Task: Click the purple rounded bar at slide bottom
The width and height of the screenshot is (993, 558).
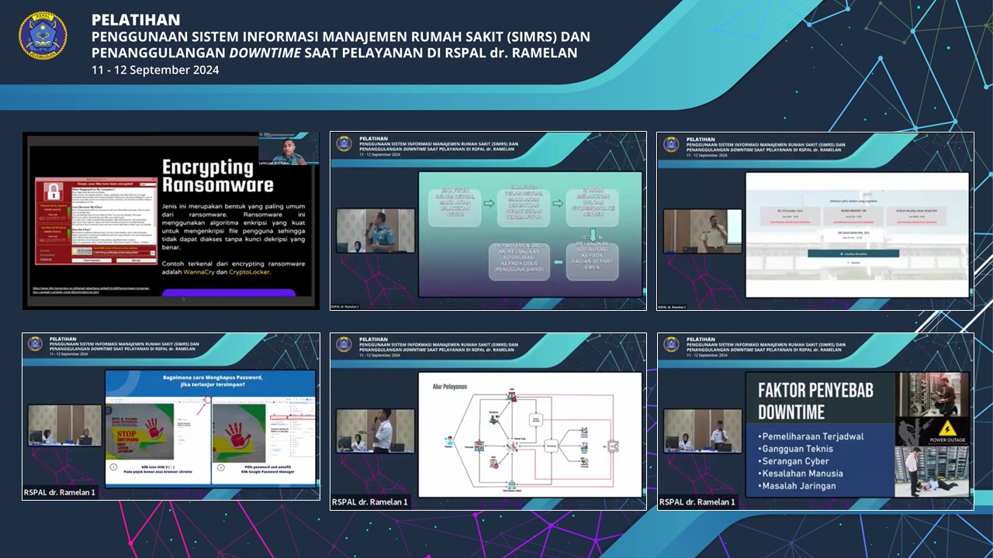Action: coord(228,293)
